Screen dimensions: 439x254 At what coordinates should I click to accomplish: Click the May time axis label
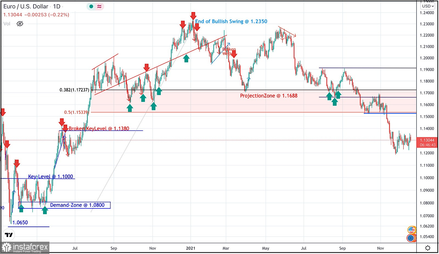266,248
